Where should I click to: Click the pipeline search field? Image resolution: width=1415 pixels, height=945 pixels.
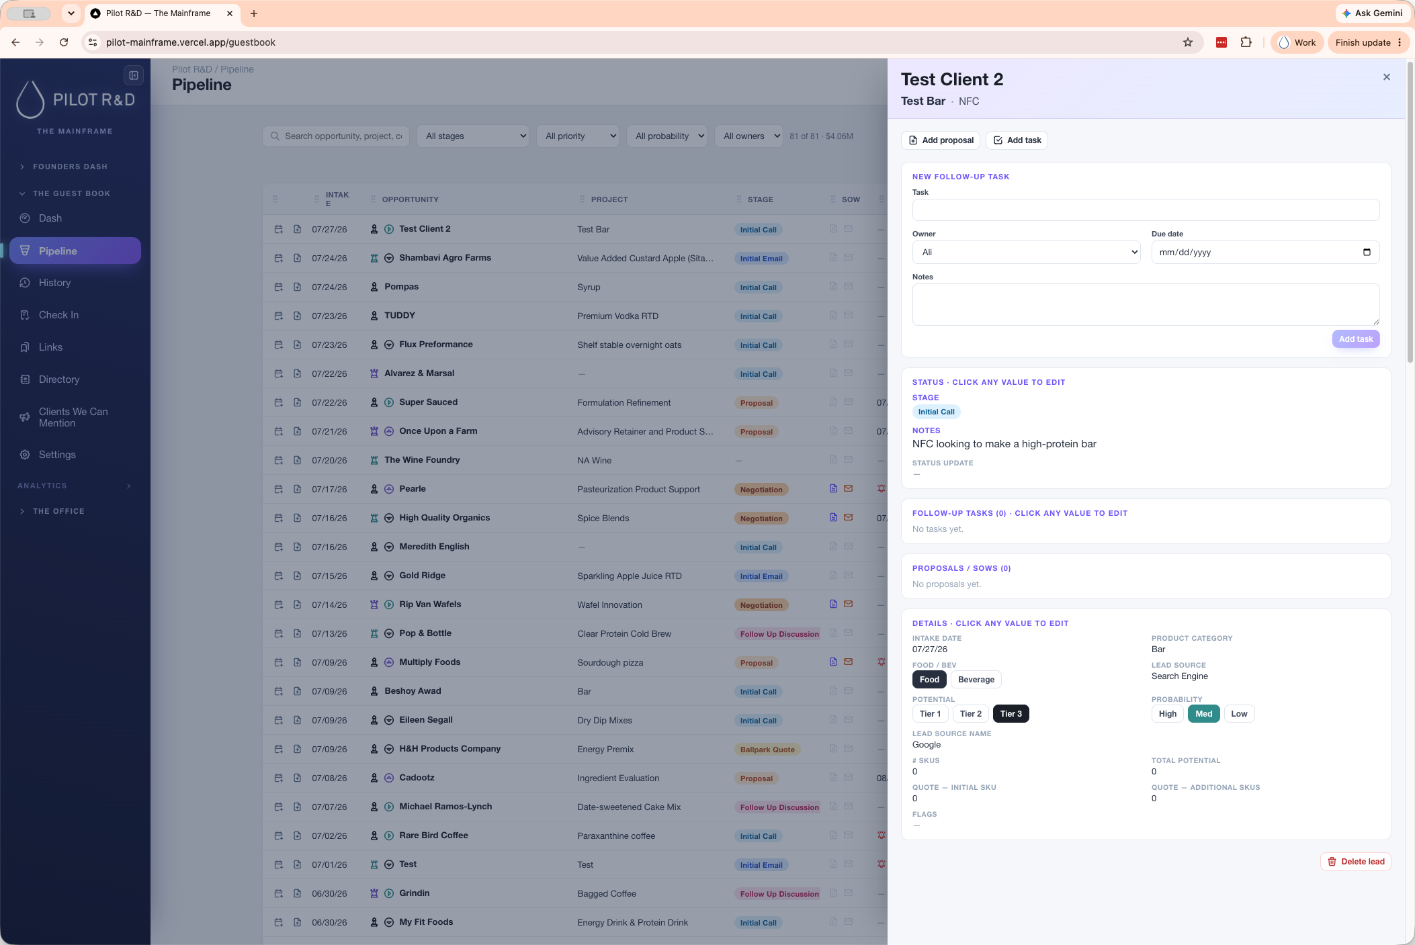click(x=336, y=136)
